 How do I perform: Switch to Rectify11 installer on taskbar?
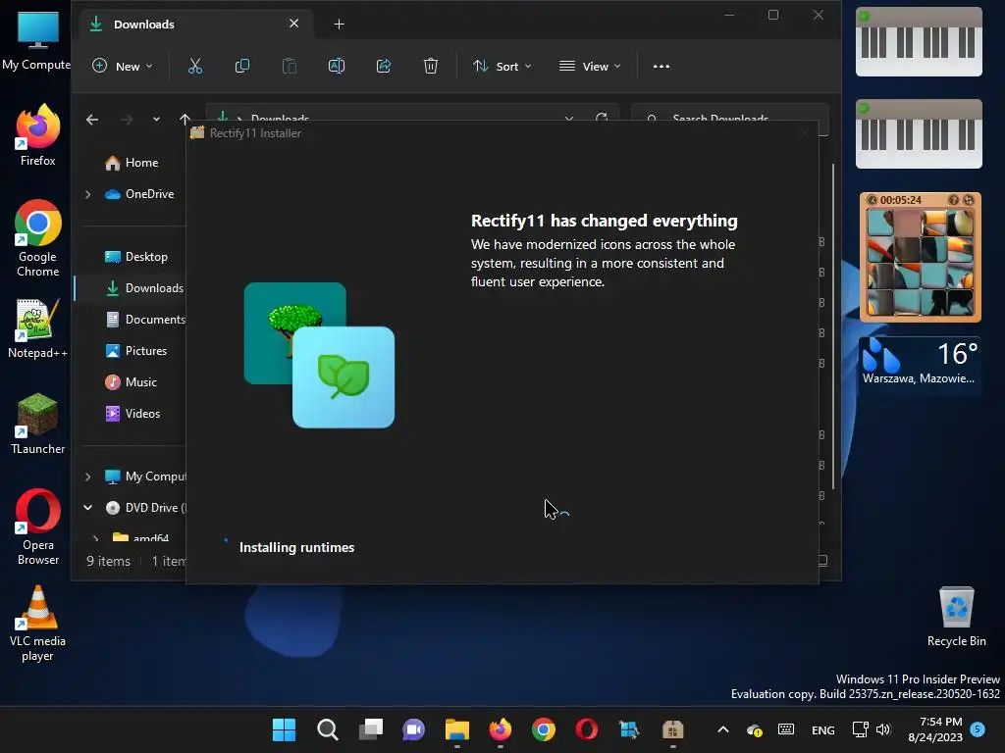click(673, 729)
